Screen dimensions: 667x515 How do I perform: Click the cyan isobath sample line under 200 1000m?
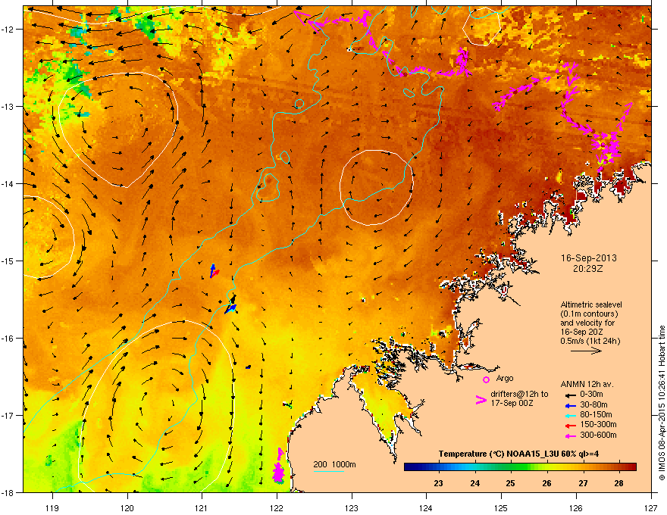[x=328, y=471]
